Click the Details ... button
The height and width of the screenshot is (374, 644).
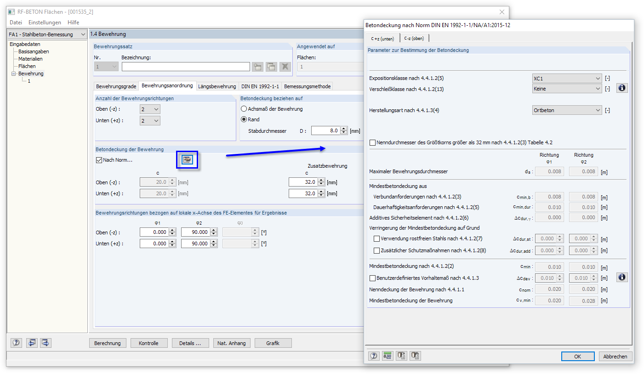click(190, 343)
